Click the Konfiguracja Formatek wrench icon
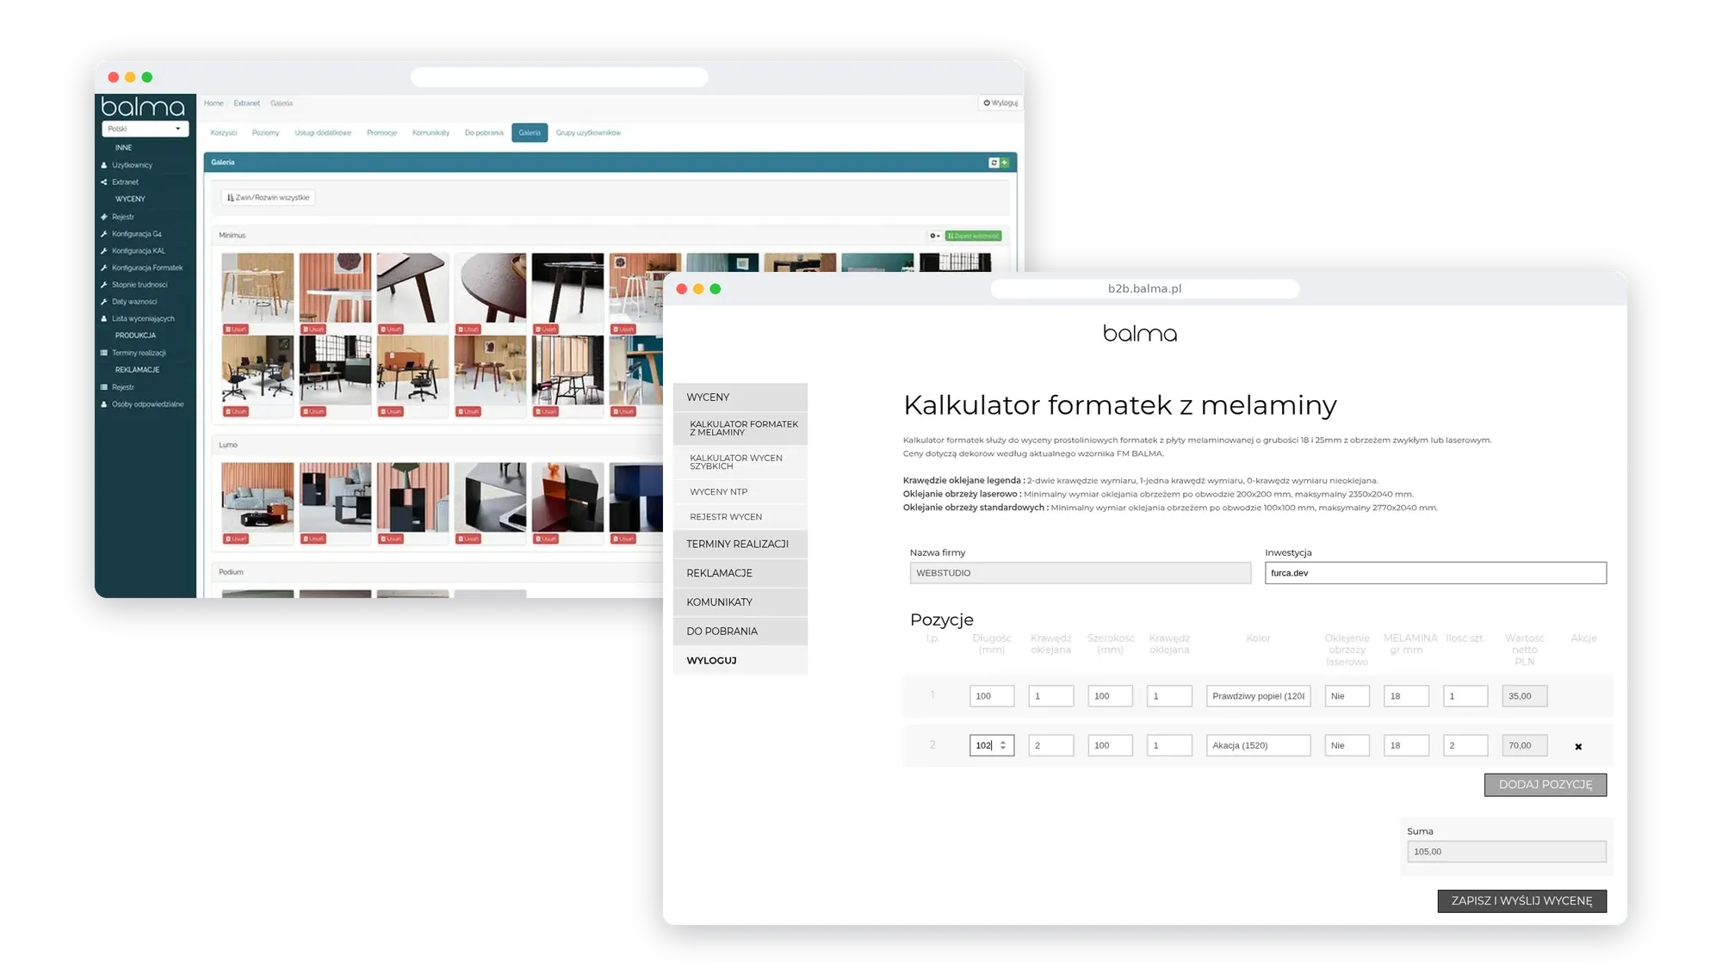Viewport: 1722px width, 968px height. [x=104, y=268]
